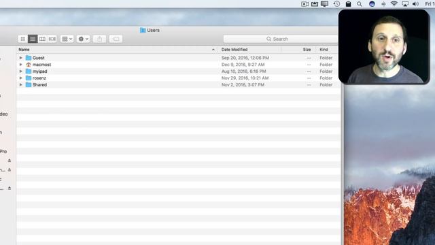This screenshot has height=245, width=435.
Task: Open the item arrangement dropdown
Action: [x=67, y=39]
